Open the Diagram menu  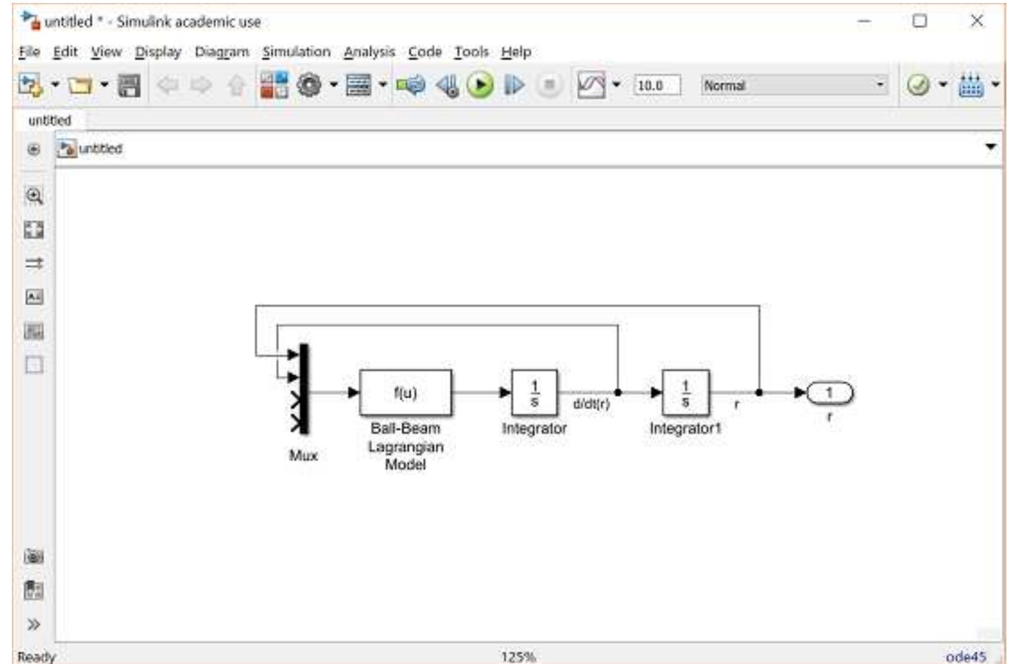[x=222, y=52]
